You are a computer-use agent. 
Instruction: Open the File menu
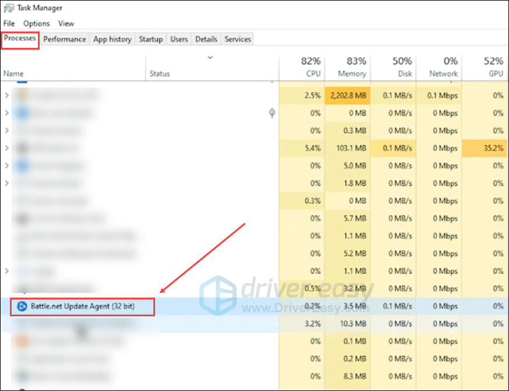click(x=9, y=23)
